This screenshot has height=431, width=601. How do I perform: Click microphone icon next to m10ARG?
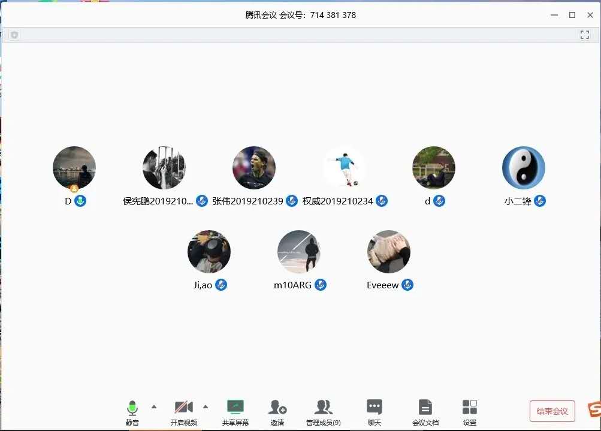coord(321,285)
